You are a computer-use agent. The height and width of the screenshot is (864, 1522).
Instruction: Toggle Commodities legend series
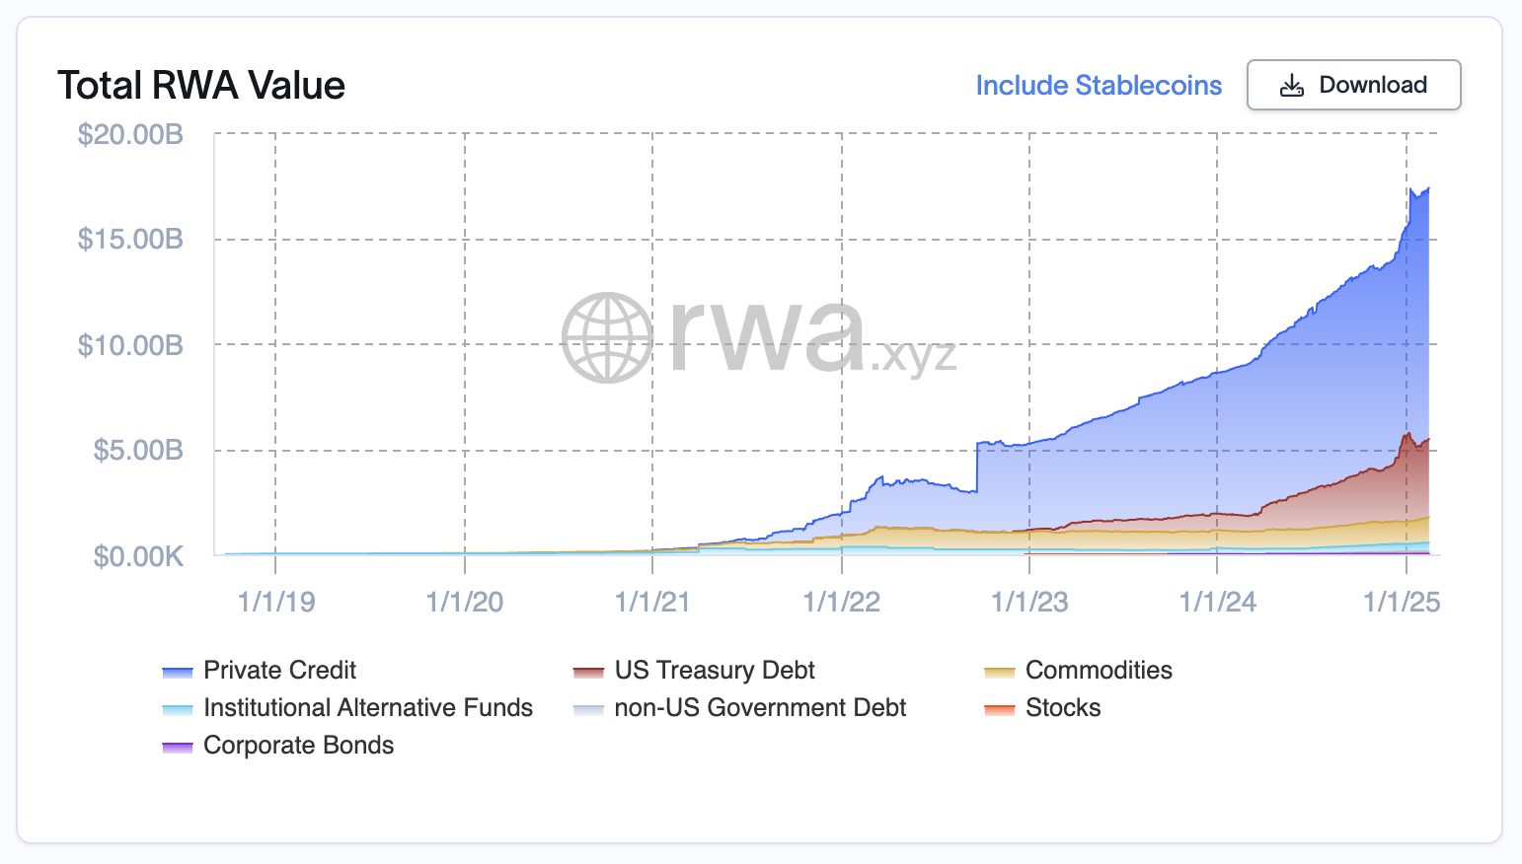[x=1099, y=671]
